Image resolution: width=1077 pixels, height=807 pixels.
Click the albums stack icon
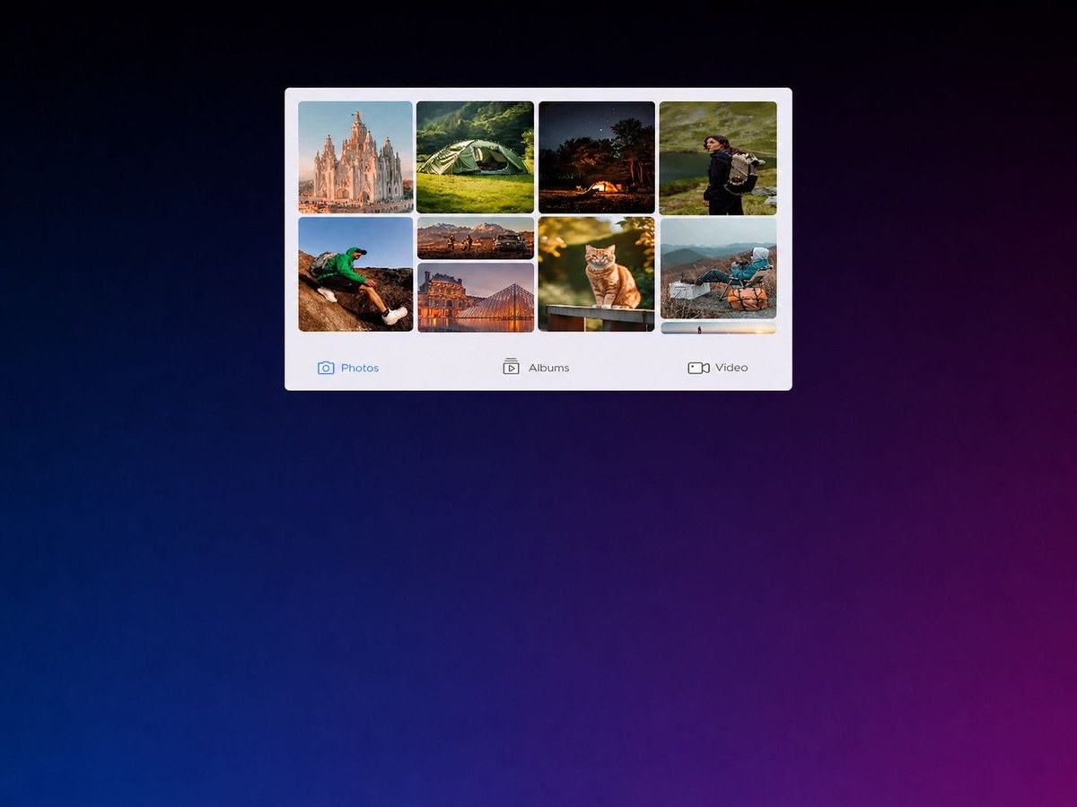[511, 367]
